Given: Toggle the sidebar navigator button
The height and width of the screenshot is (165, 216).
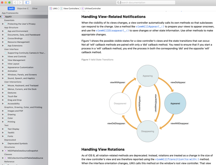Looking at the screenshot, I should pos(27,3).
